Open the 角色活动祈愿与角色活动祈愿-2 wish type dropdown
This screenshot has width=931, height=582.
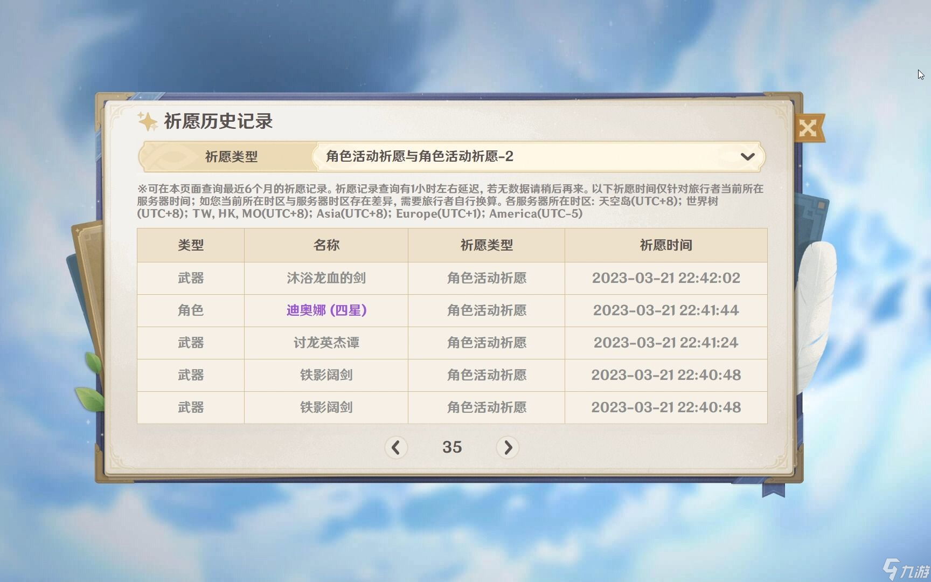[538, 157]
